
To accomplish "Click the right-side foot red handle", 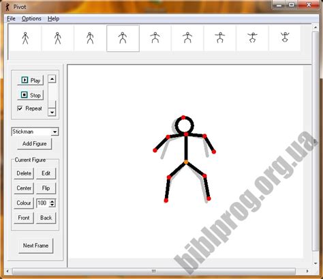I will pyautogui.click(x=209, y=199).
